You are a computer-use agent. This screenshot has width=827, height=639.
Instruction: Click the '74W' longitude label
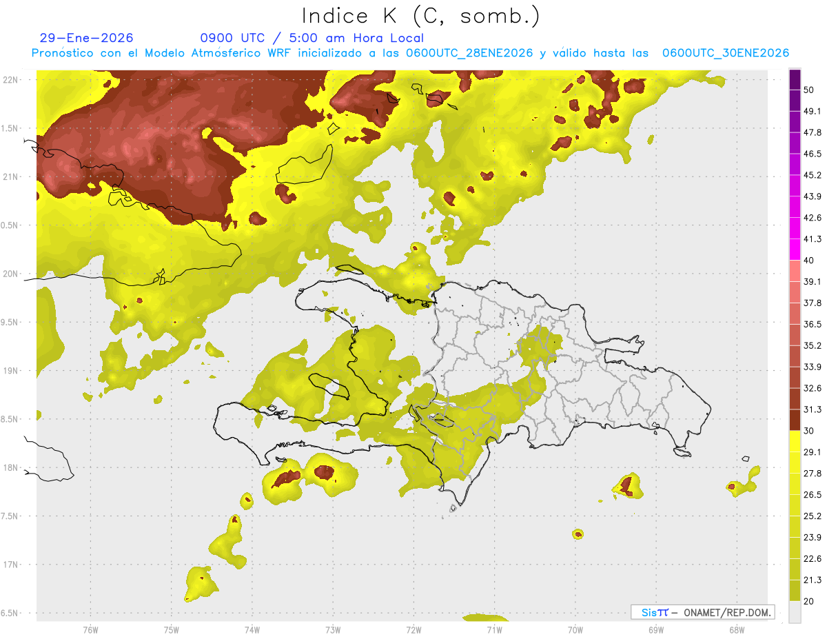(x=252, y=629)
